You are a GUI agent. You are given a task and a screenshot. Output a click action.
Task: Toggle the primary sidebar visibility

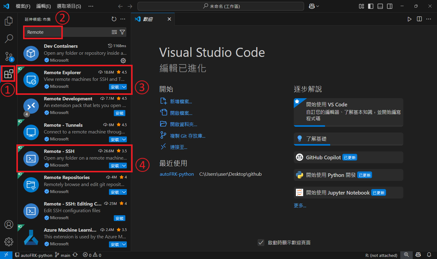pyautogui.click(x=371, y=6)
